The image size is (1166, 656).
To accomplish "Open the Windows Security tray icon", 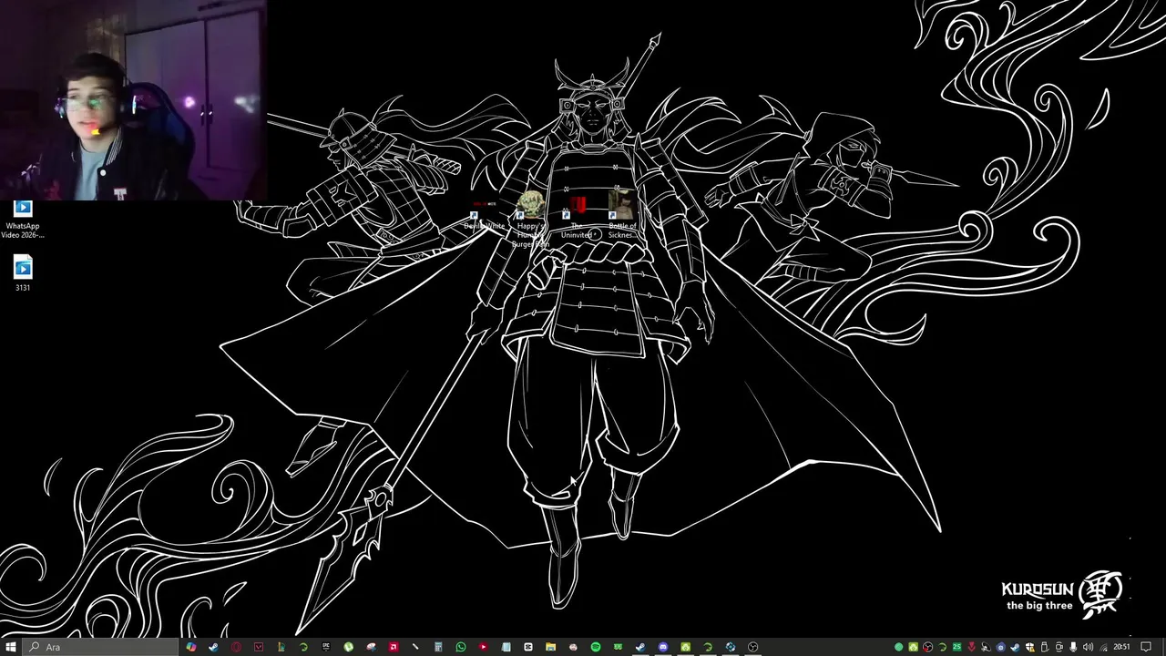I will click(x=1029, y=647).
